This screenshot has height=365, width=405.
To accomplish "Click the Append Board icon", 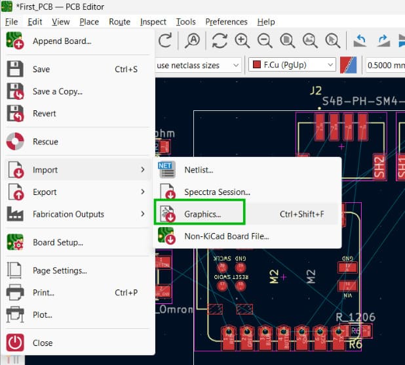I will 15,41.
